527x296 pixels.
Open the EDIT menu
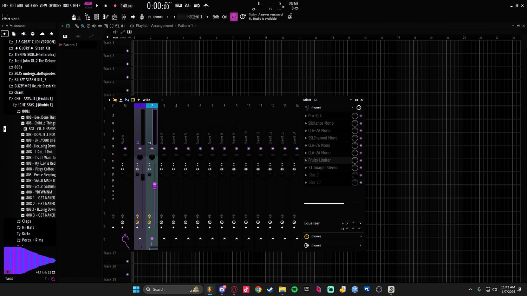pos(13,6)
